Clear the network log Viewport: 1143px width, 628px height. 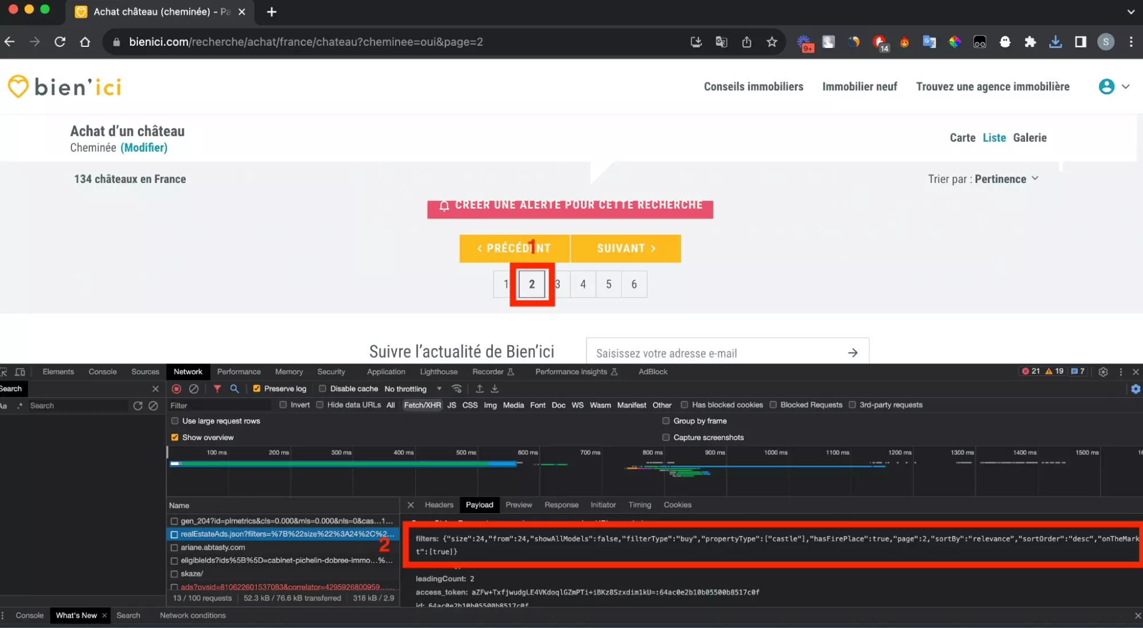click(194, 389)
